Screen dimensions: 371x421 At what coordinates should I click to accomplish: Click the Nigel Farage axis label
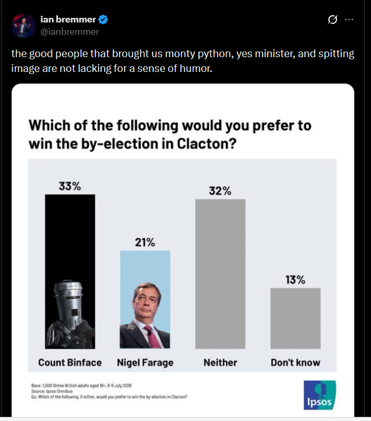click(145, 363)
